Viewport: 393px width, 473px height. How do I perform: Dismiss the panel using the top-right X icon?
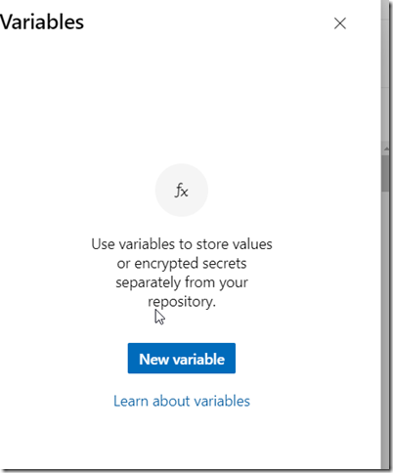[340, 23]
